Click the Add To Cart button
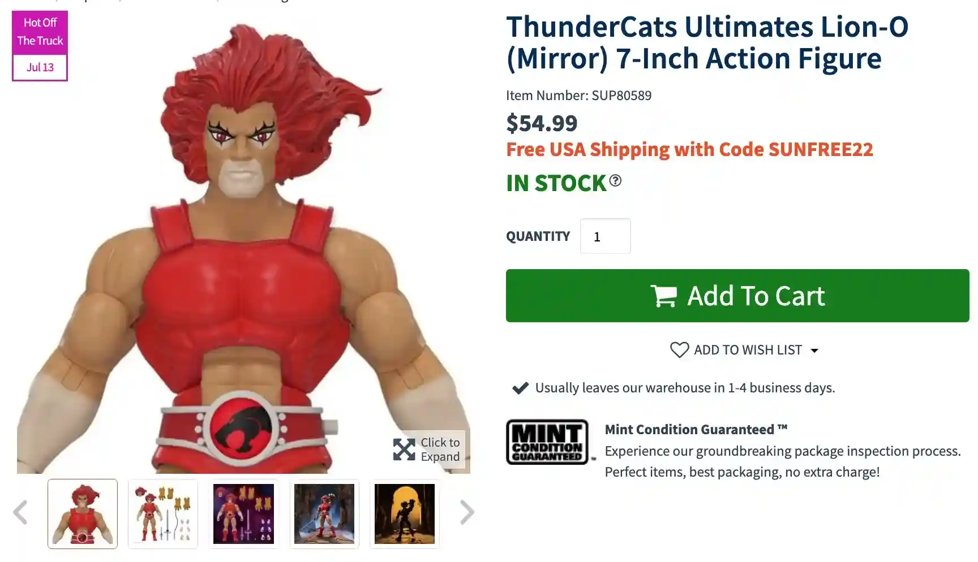The width and height of the screenshot is (978, 562). coord(737,296)
